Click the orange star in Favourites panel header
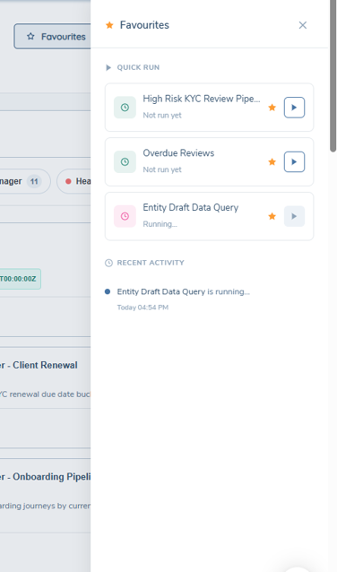This screenshot has height=572, width=337. (x=109, y=25)
